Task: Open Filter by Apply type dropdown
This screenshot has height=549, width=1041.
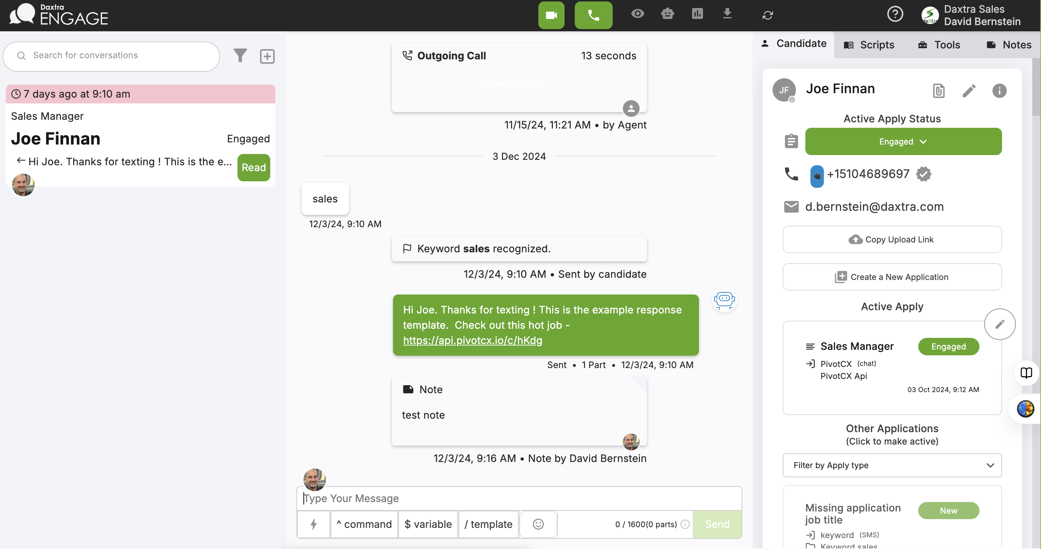Action: click(x=891, y=465)
